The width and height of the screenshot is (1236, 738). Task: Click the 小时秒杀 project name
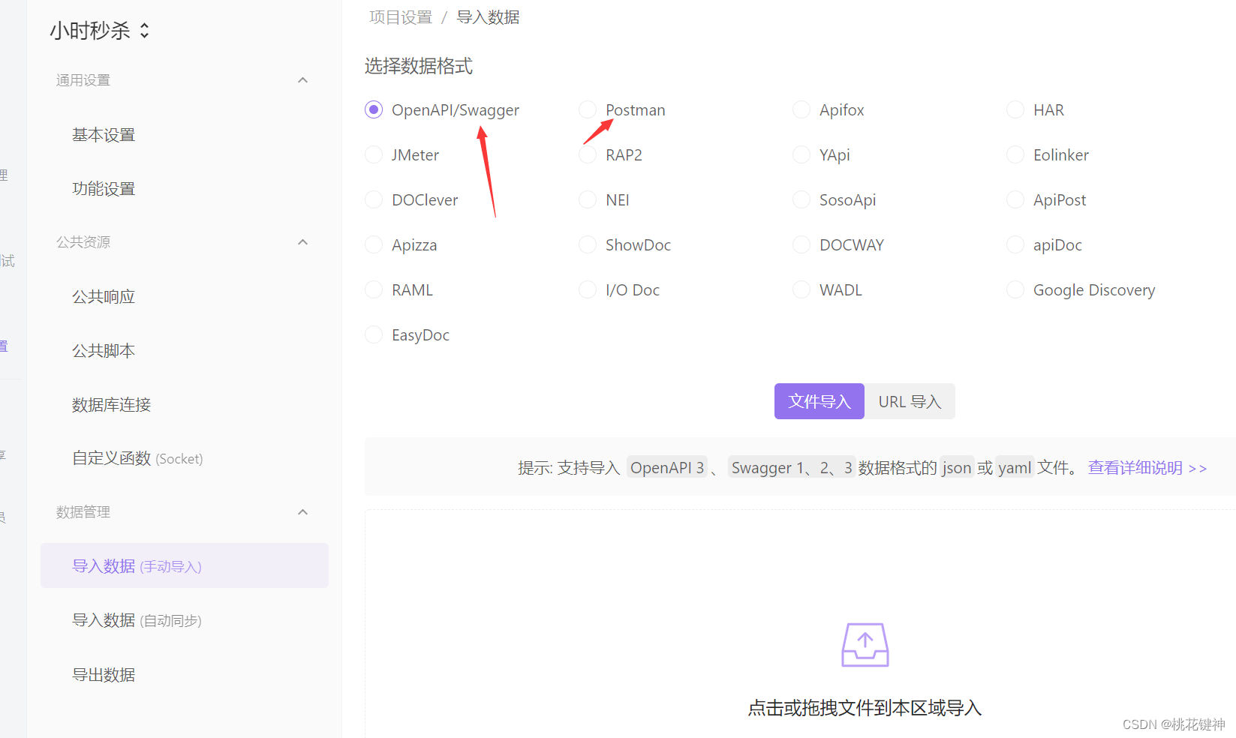pyautogui.click(x=90, y=31)
